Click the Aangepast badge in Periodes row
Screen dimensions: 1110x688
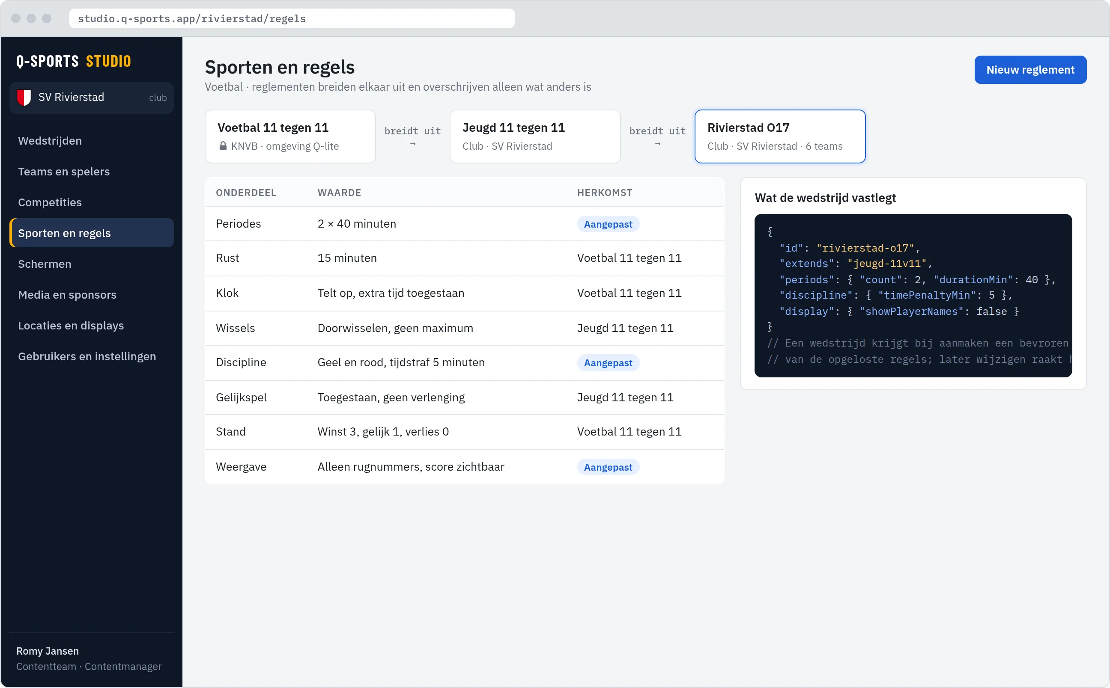click(x=608, y=224)
